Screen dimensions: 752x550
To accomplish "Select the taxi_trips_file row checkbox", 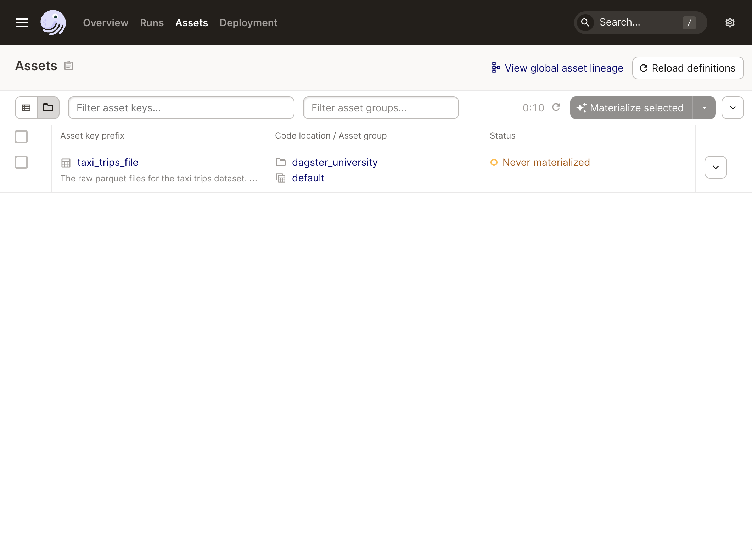I will point(21,162).
